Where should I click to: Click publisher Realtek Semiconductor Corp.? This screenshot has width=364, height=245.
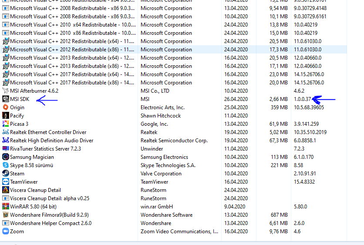[x=174, y=141]
